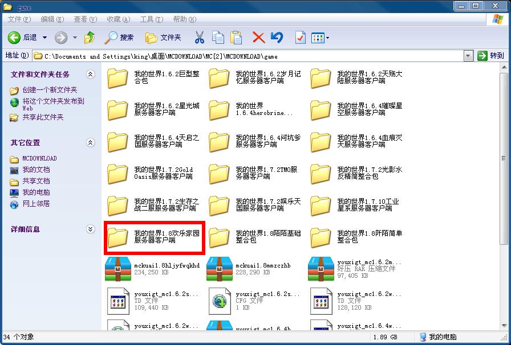This screenshot has width=511, height=345.
Task: Open the 工具(T) menu
Action: click(151, 19)
